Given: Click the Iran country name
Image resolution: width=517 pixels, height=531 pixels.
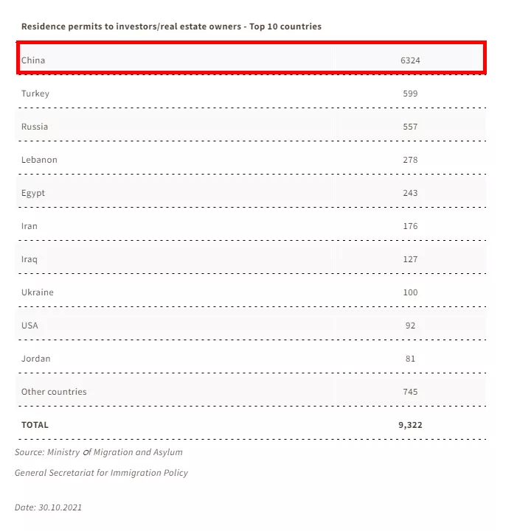Looking at the screenshot, I should [30, 226].
